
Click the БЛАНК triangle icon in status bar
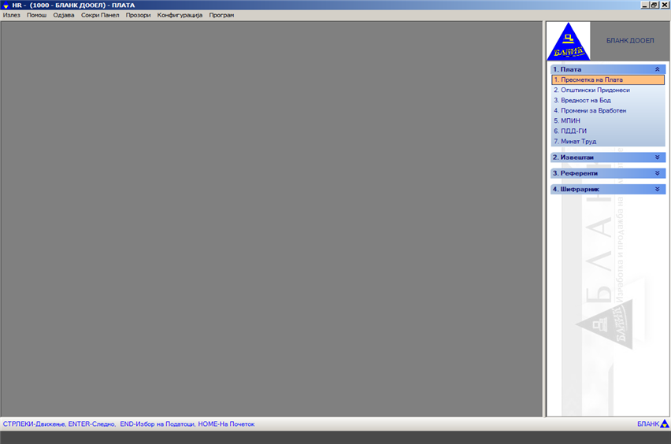pos(665,424)
